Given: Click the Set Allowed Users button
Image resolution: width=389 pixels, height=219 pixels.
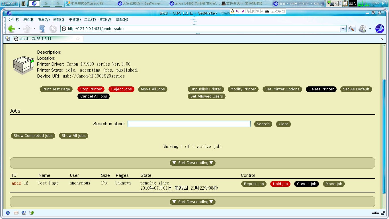Looking at the screenshot, I should 206,96.
